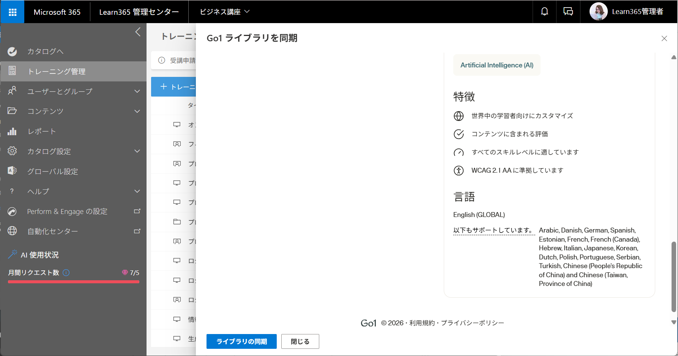Collapse the left sidebar with the chevron
The width and height of the screenshot is (678, 356).
click(x=138, y=32)
